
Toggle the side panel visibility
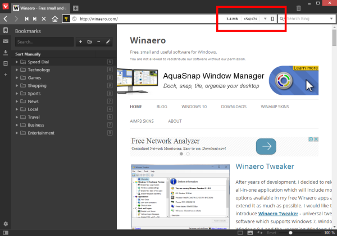(6, 233)
